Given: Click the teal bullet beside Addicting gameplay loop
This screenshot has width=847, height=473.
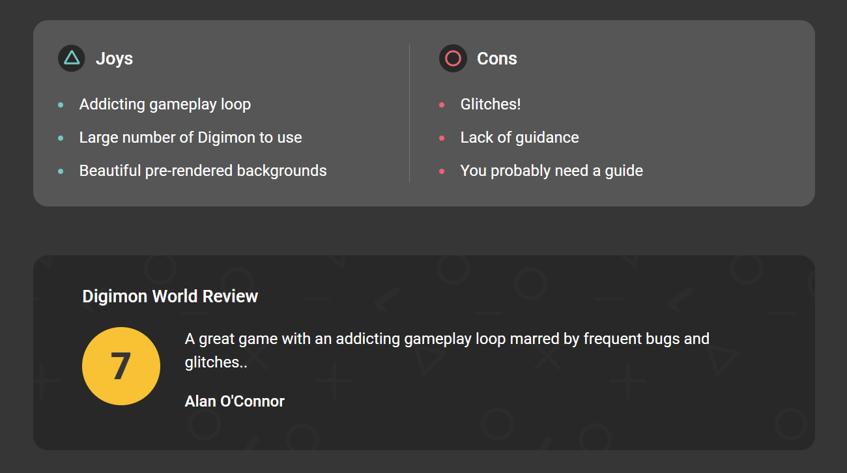Looking at the screenshot, I should 61,104.
